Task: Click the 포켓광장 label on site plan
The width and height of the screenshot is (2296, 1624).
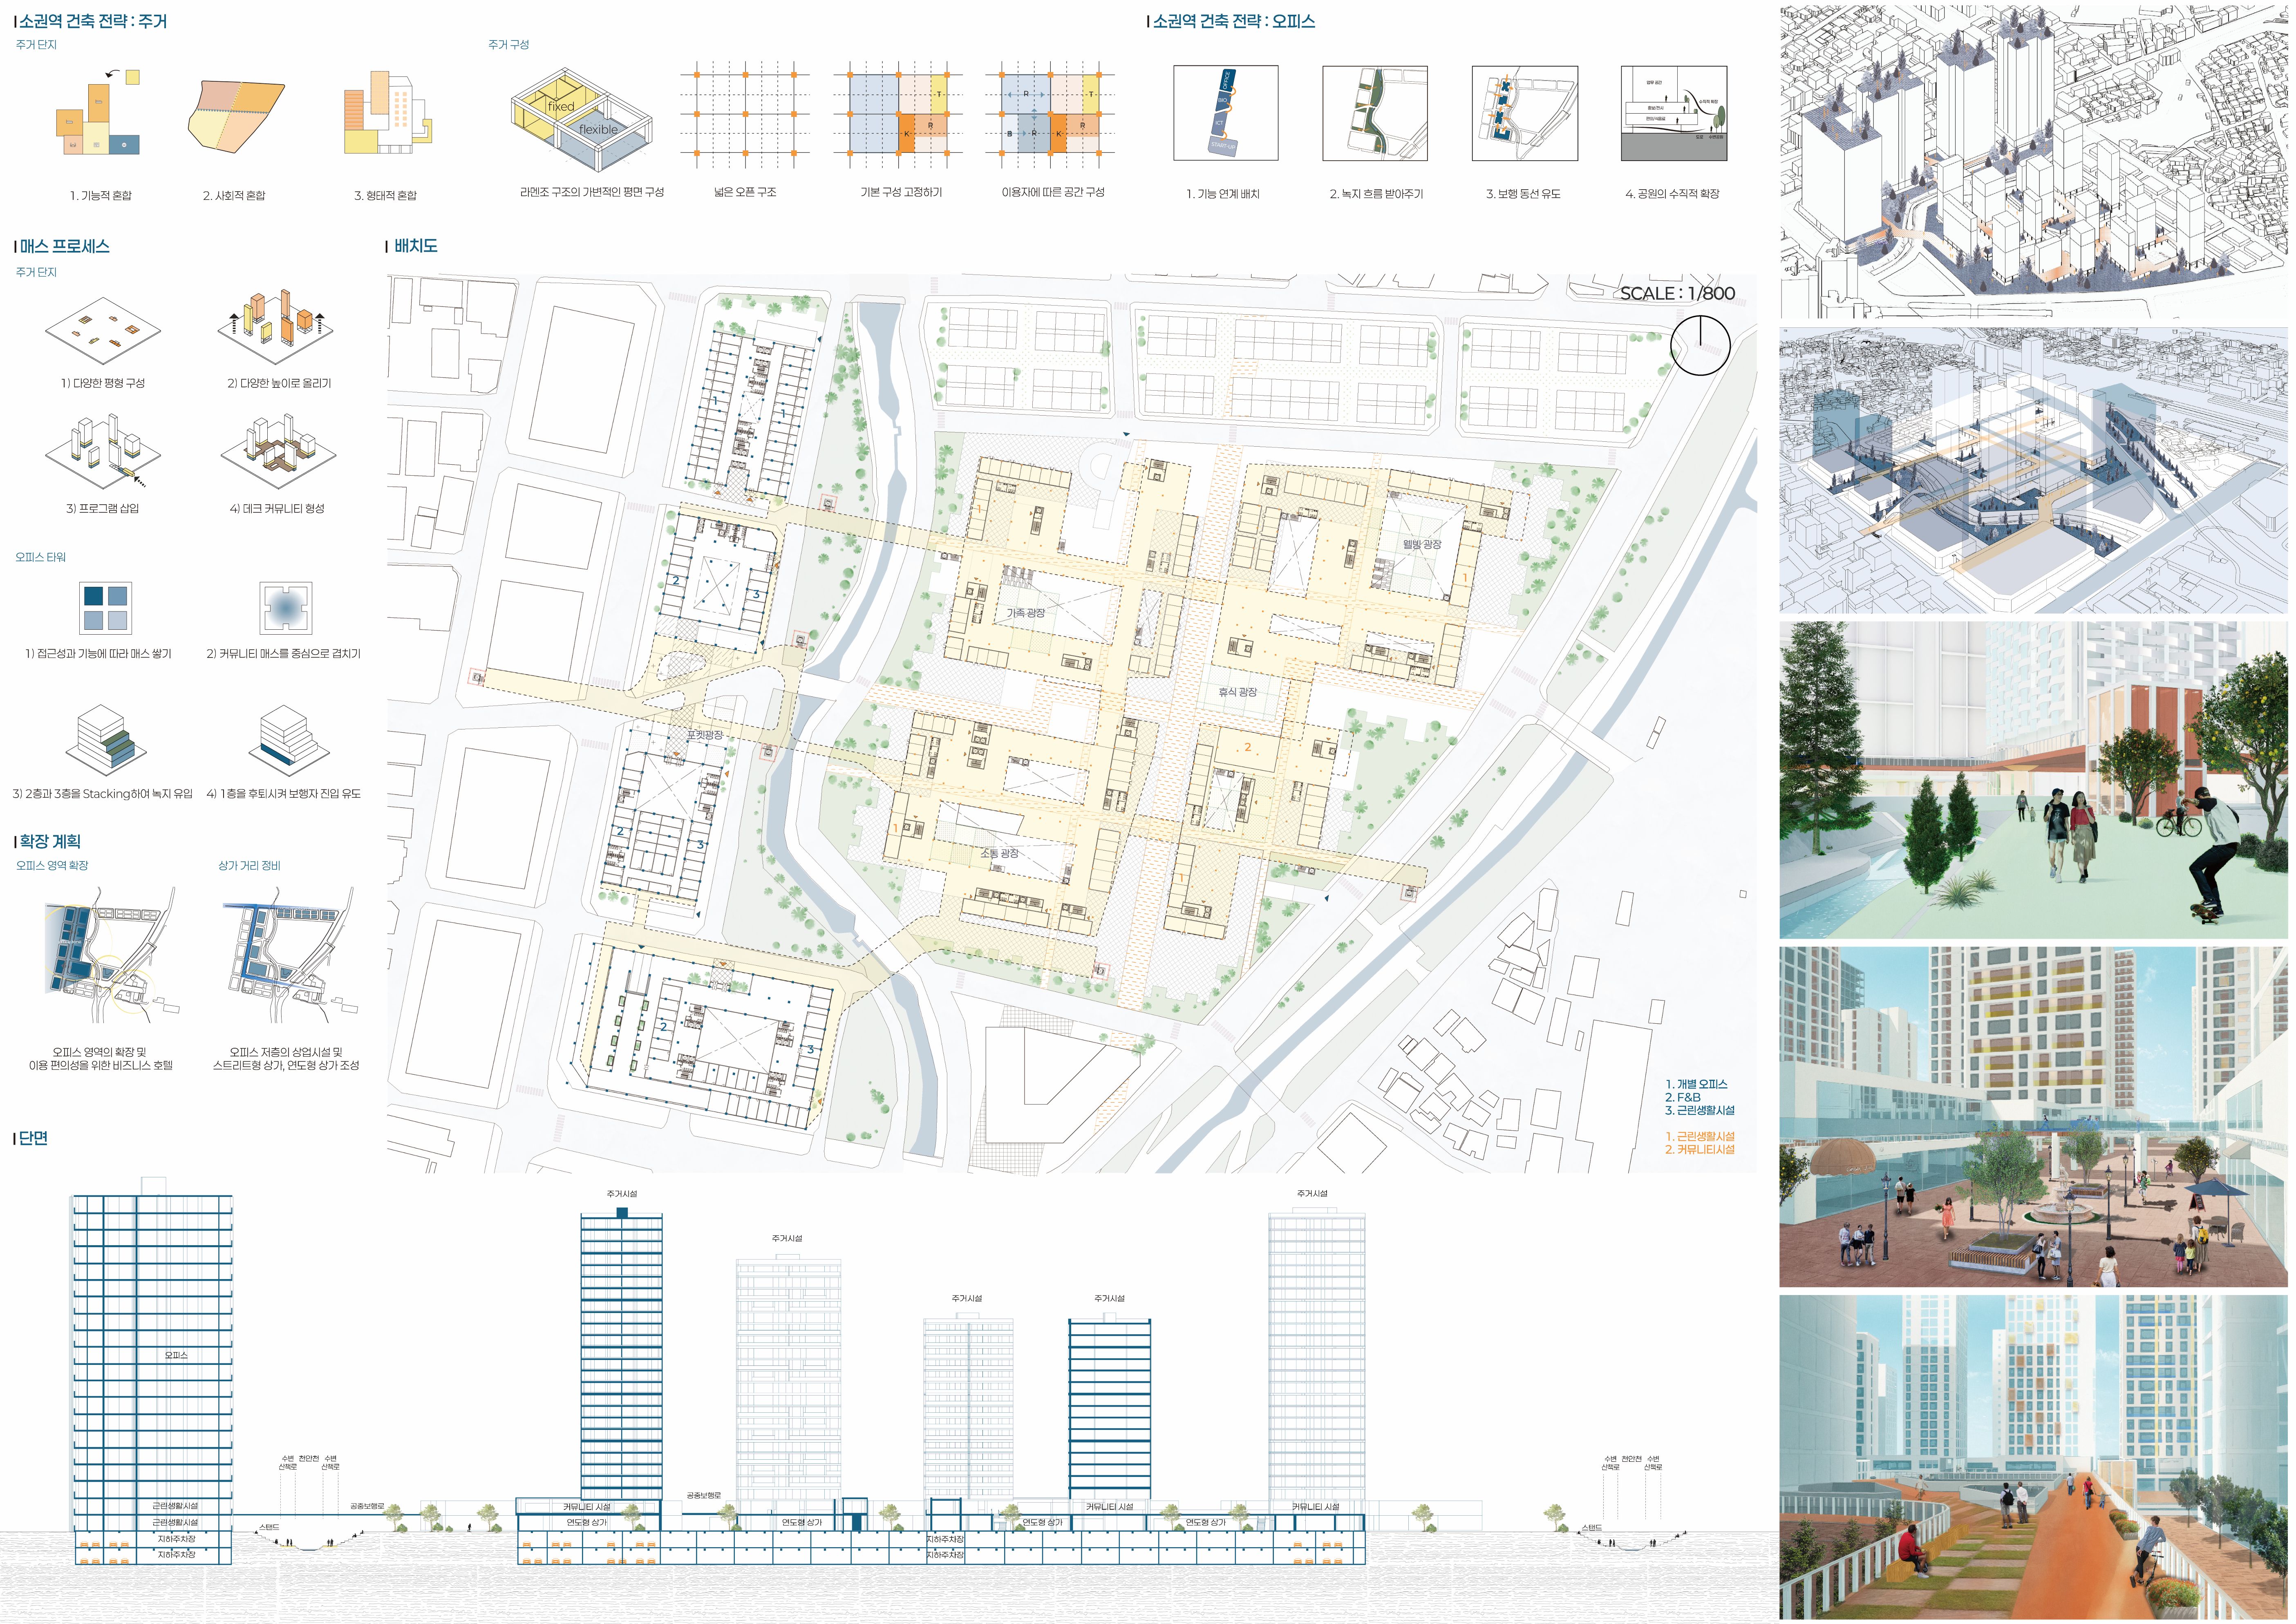Action: (704, 735)
